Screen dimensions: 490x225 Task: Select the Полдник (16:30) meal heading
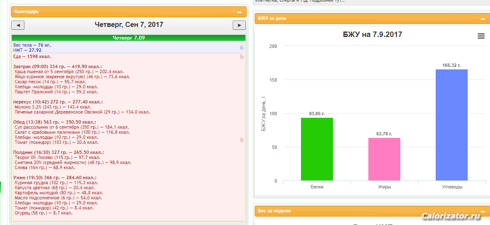tap(58, 152)
